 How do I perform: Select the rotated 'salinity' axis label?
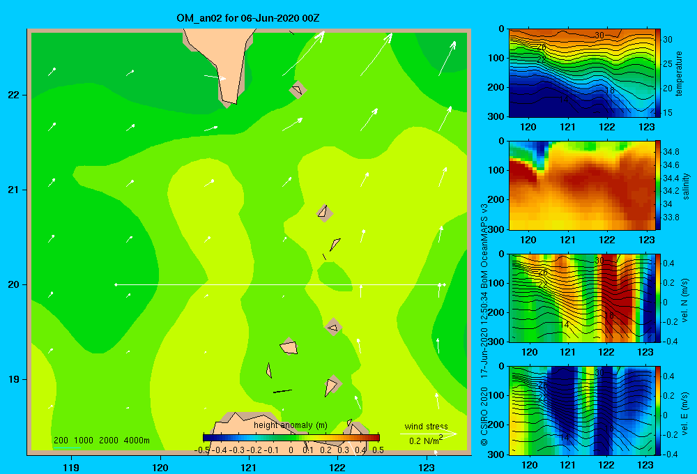click(x=687, y=186)
